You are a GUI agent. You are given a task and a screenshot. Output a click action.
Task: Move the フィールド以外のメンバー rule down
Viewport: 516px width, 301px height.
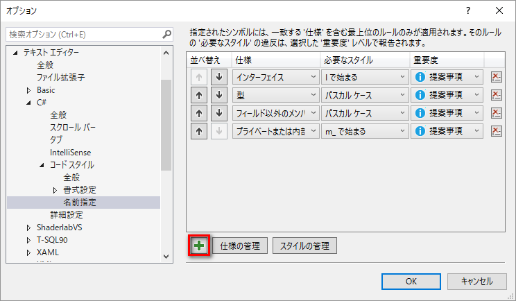coord(219,113)
